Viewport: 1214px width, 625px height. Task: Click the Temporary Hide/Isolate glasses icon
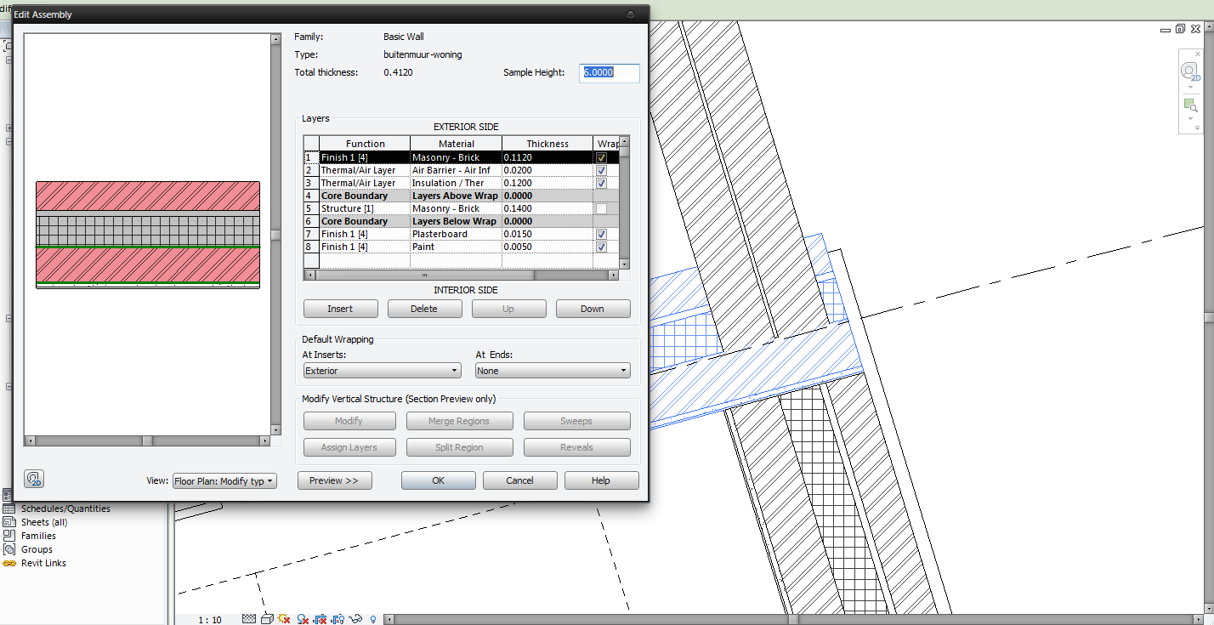tap(356, 619)
